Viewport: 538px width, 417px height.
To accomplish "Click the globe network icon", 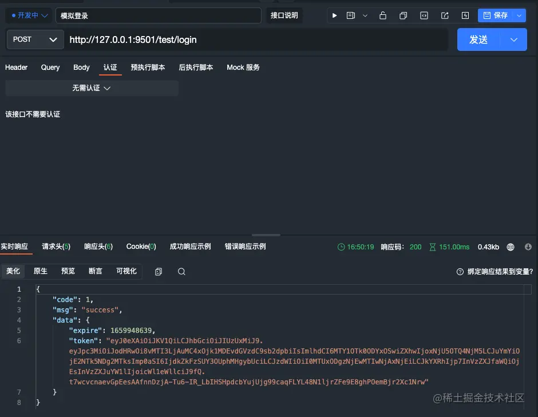I will [x=511, y=247].
